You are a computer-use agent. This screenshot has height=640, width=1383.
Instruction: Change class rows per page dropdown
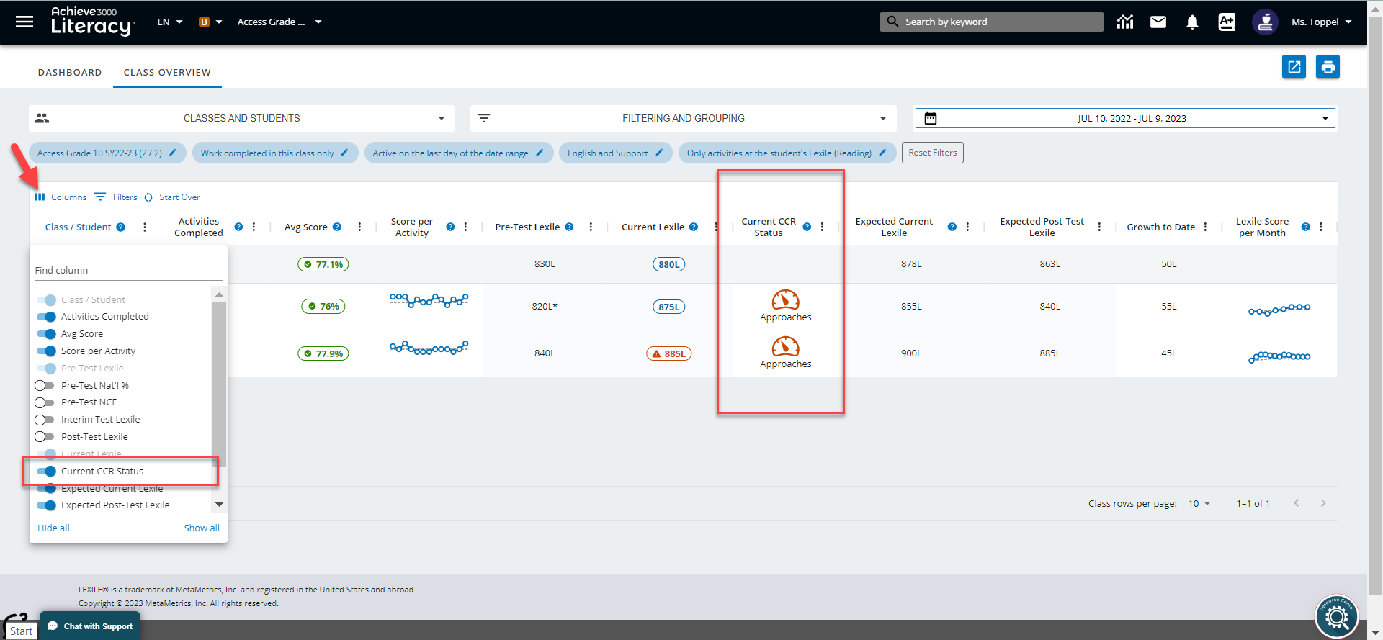tap(1199, 503)
